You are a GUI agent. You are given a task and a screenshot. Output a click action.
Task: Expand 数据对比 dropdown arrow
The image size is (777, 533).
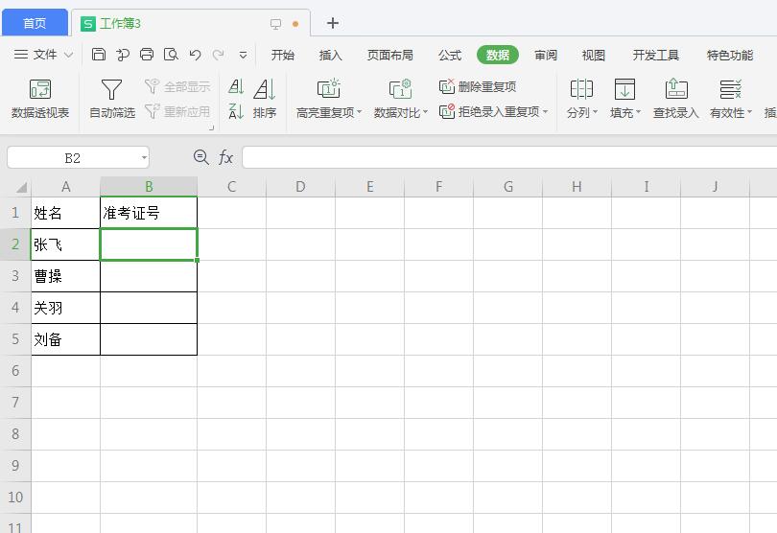click(x=425, y=112)
